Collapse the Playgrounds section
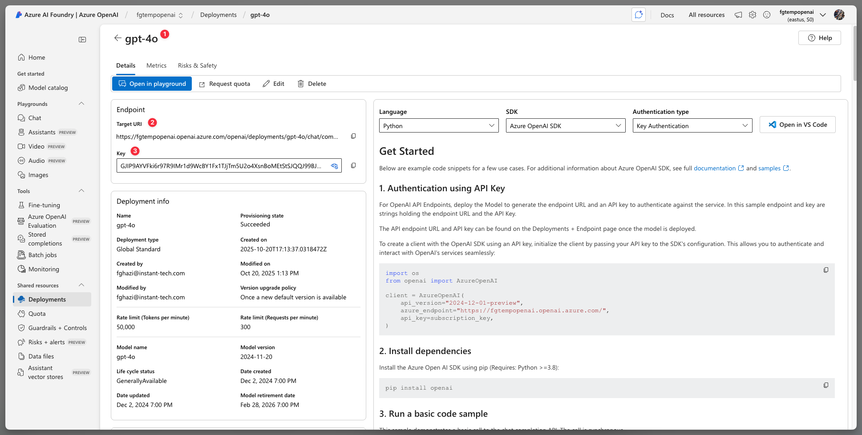Screen dimensions: 862x435 81,104
